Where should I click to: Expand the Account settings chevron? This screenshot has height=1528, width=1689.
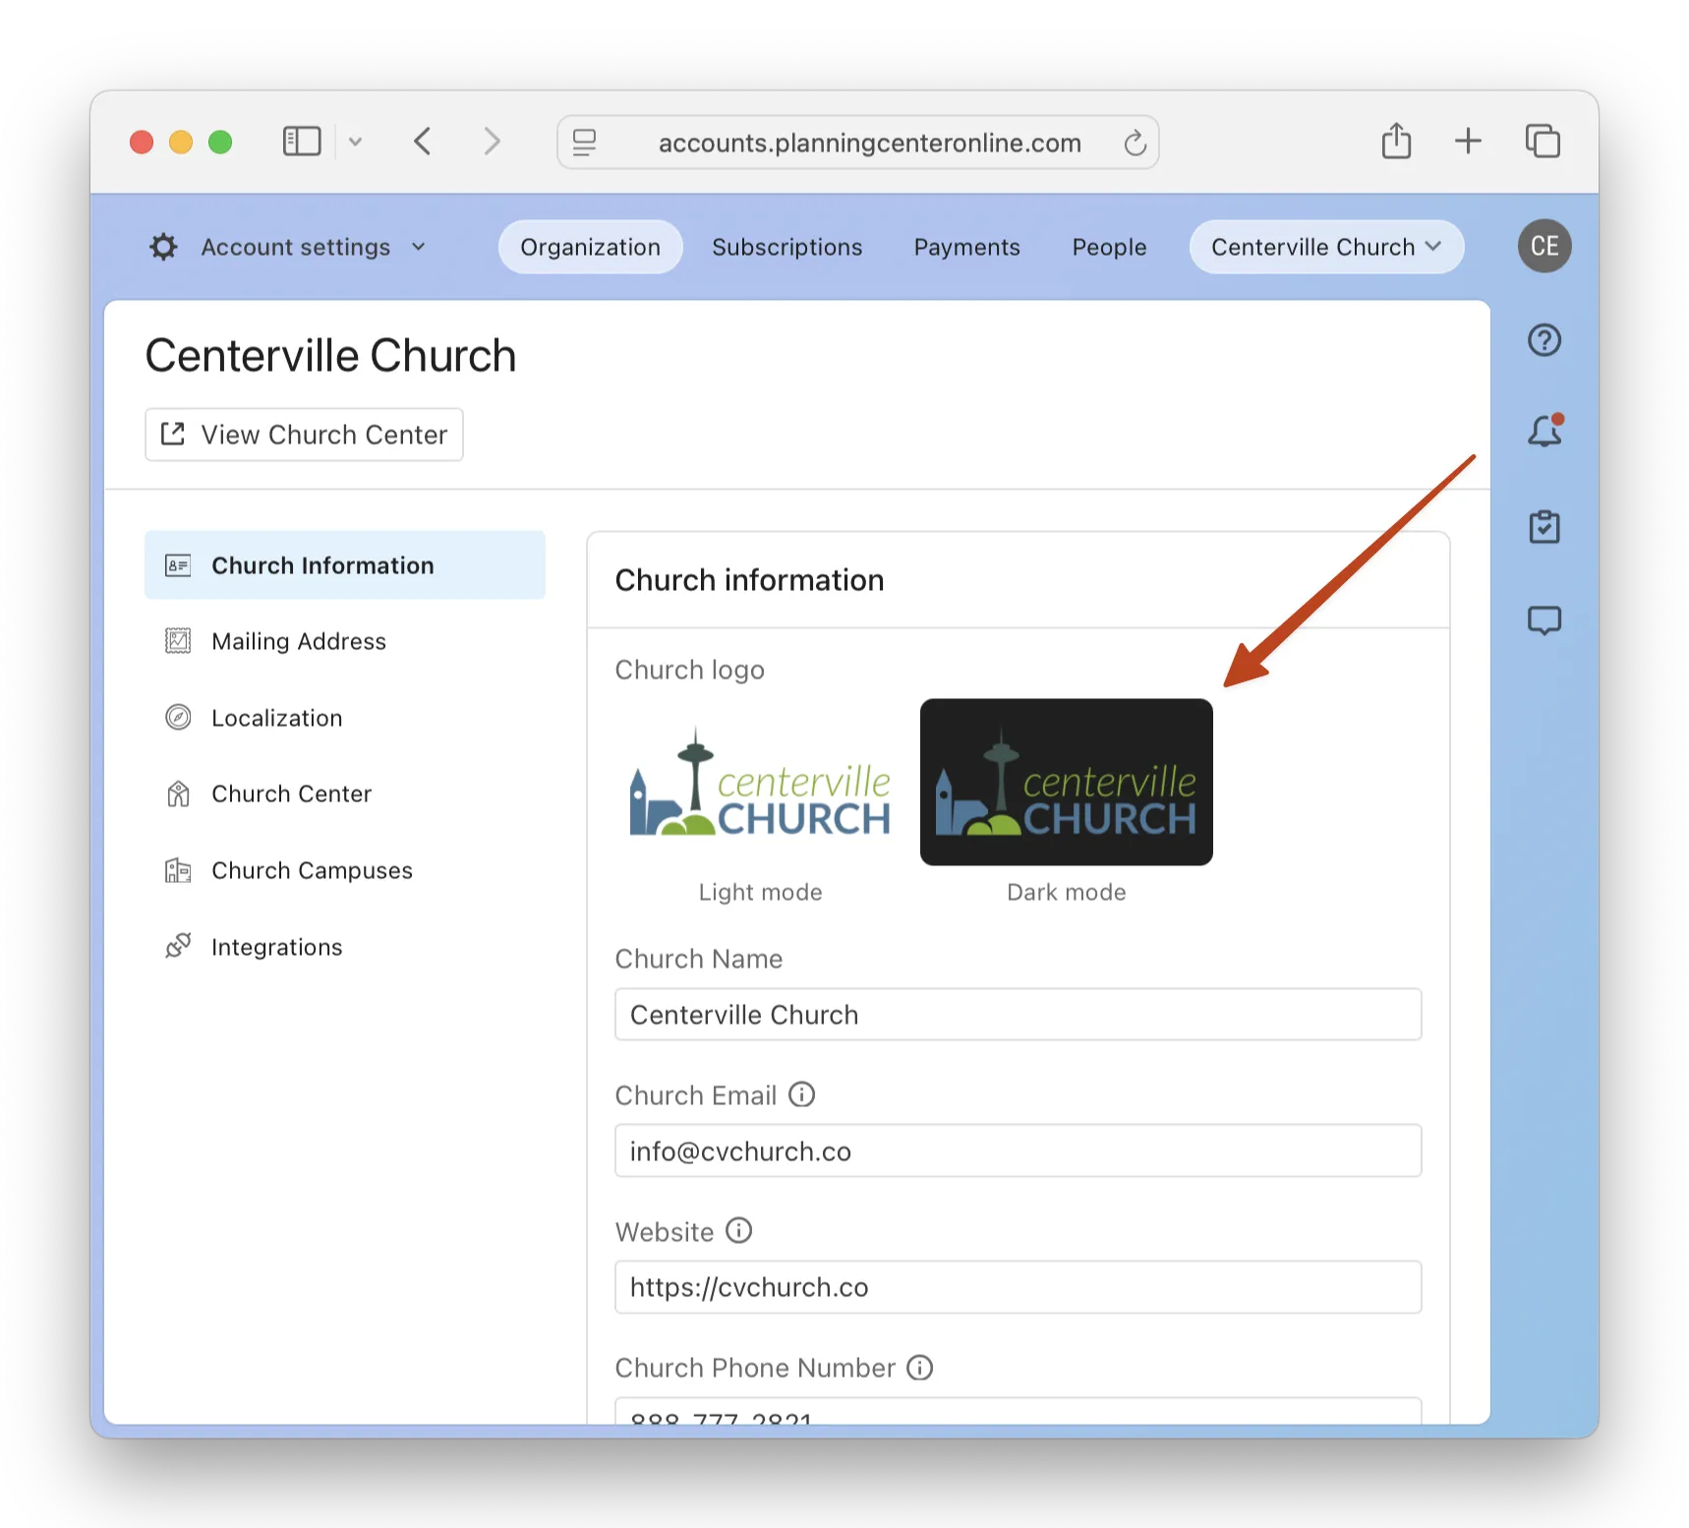418,247
